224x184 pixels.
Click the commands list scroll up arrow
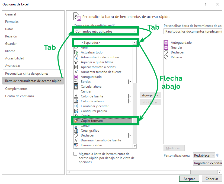tap(135, 43)
